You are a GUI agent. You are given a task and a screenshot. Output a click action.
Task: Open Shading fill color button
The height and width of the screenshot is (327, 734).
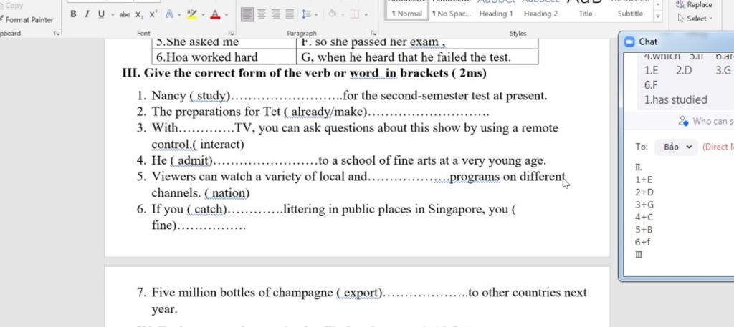[333, 14]
